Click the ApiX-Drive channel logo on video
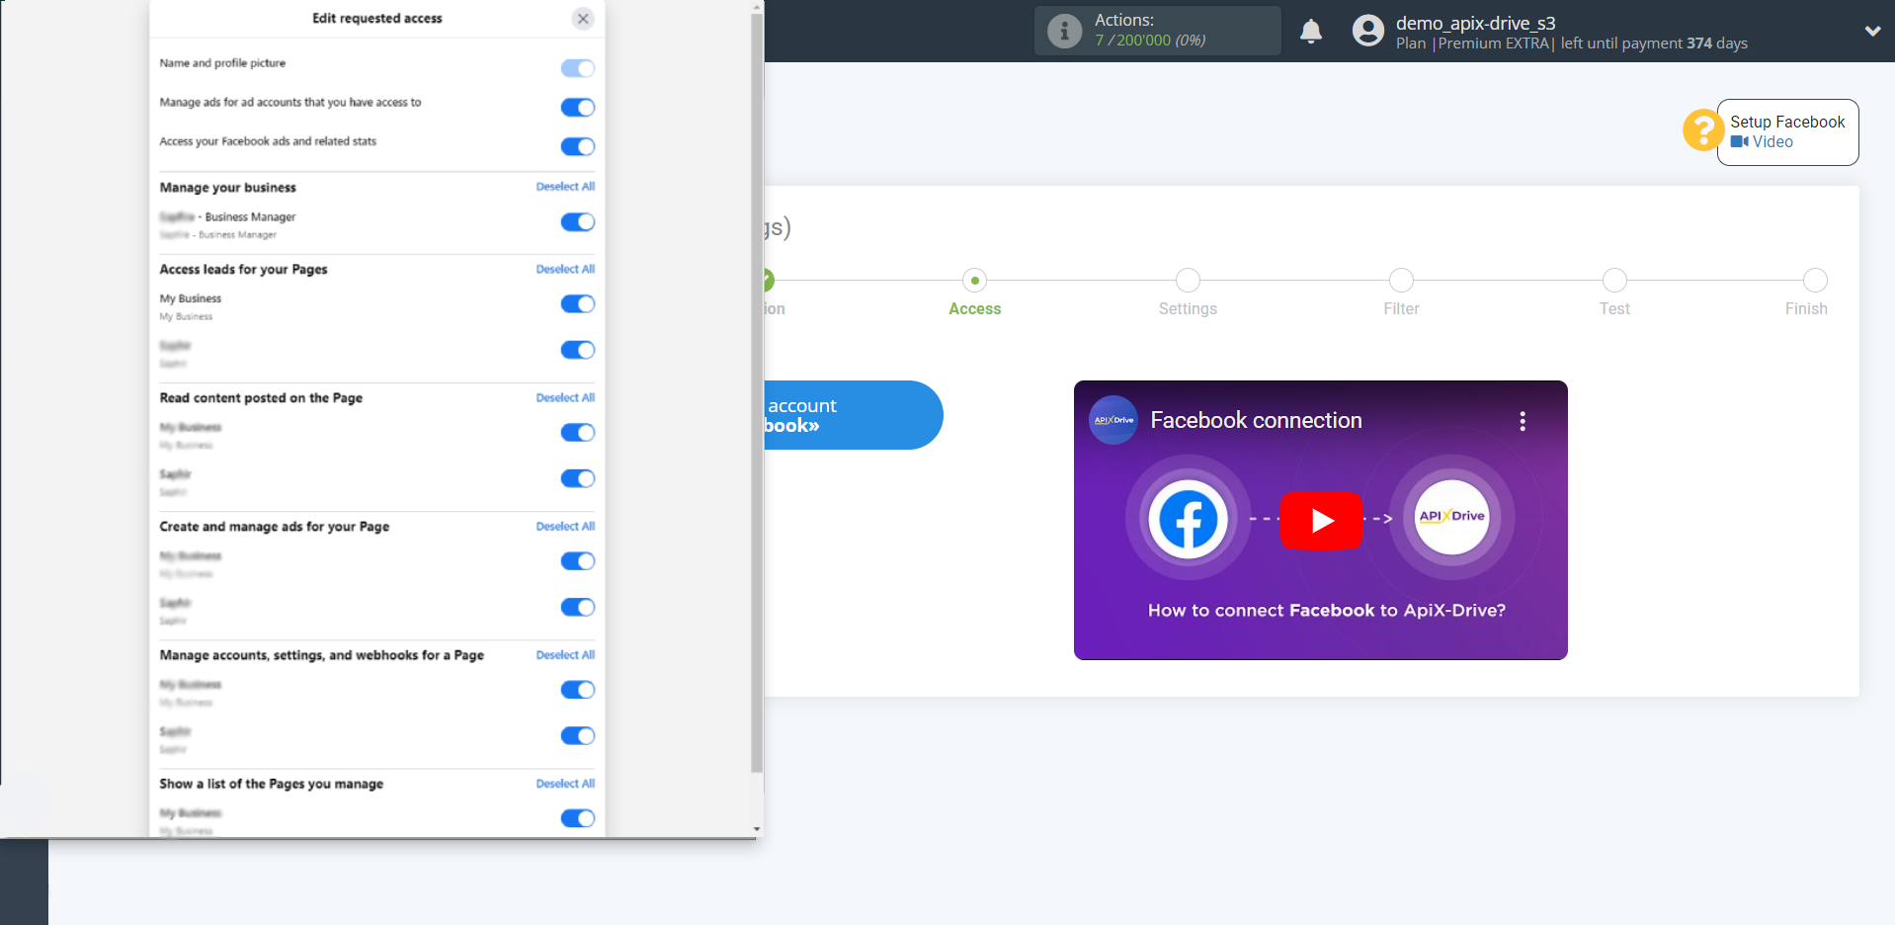Screen dimensions: 1895x925 (1113, 420)
